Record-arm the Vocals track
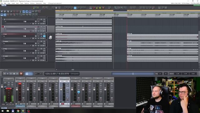Screen dimensions: 200x113 pos(38,56)
